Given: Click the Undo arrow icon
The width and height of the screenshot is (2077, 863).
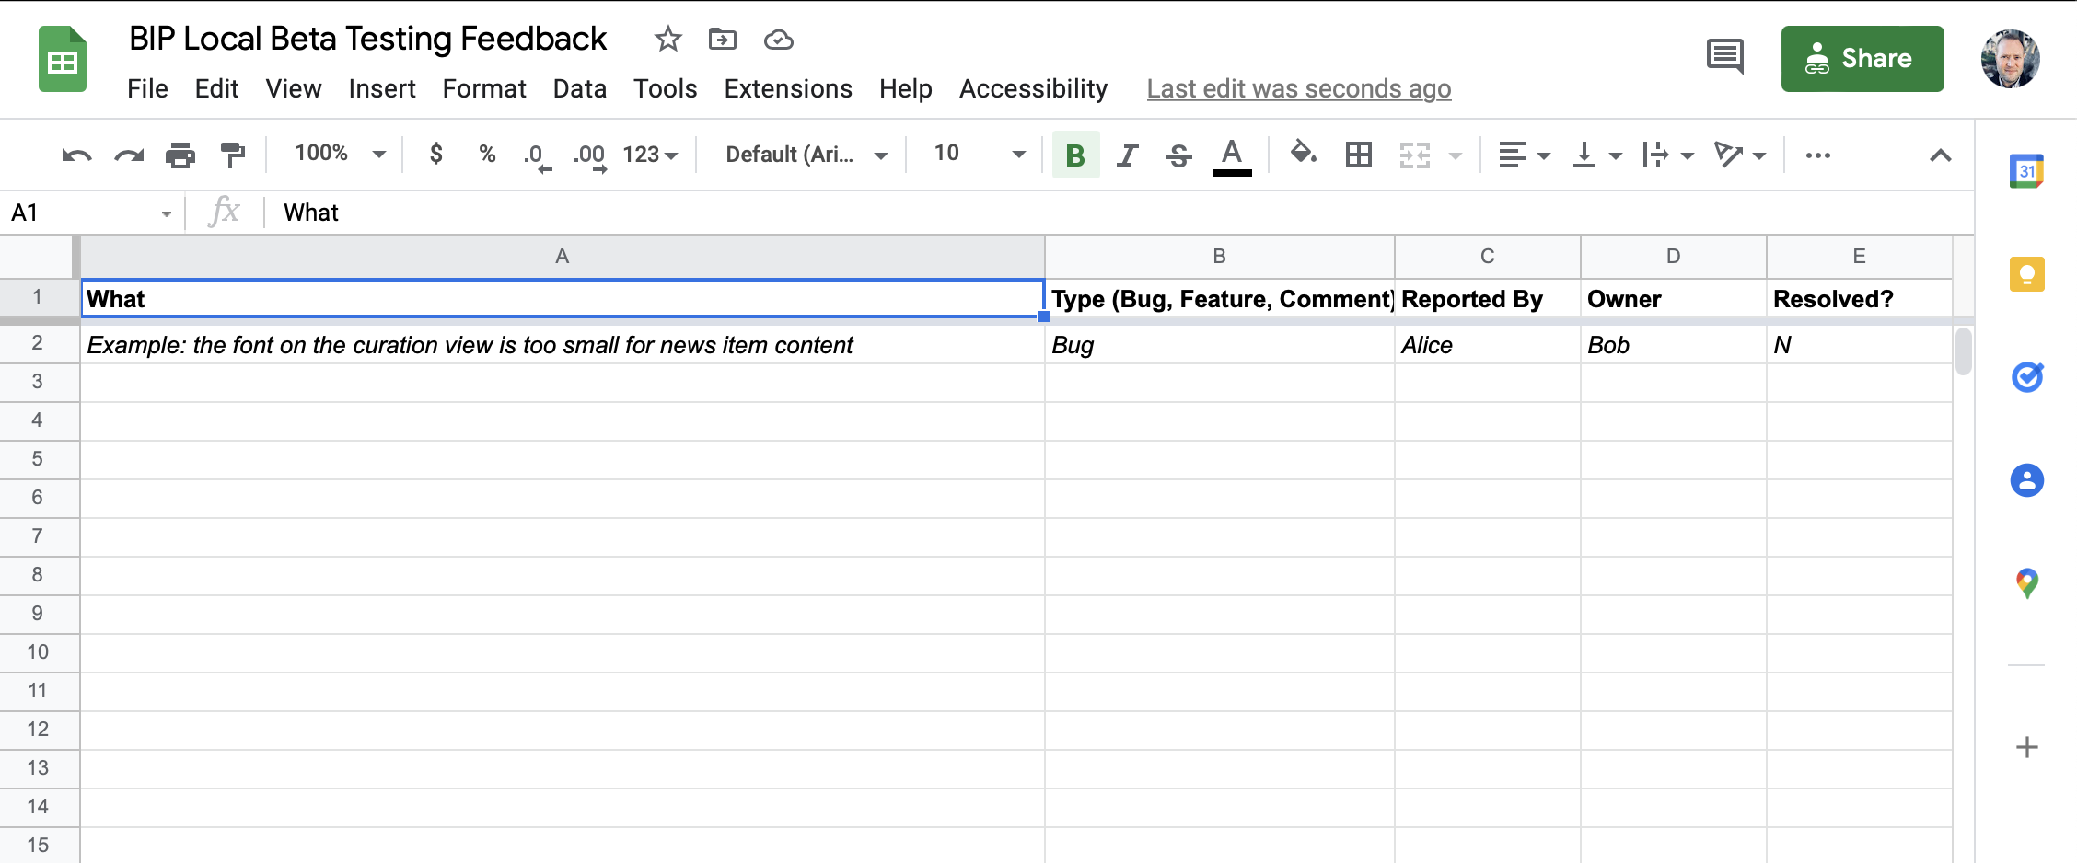Looking at the screenshot, I should [x=76, y=155].
